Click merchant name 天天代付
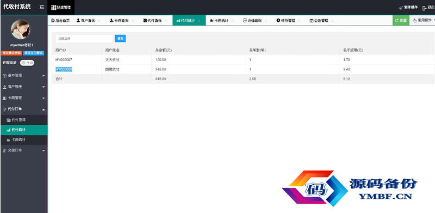This screenshot has width=435, height=213. pos(112,60)
